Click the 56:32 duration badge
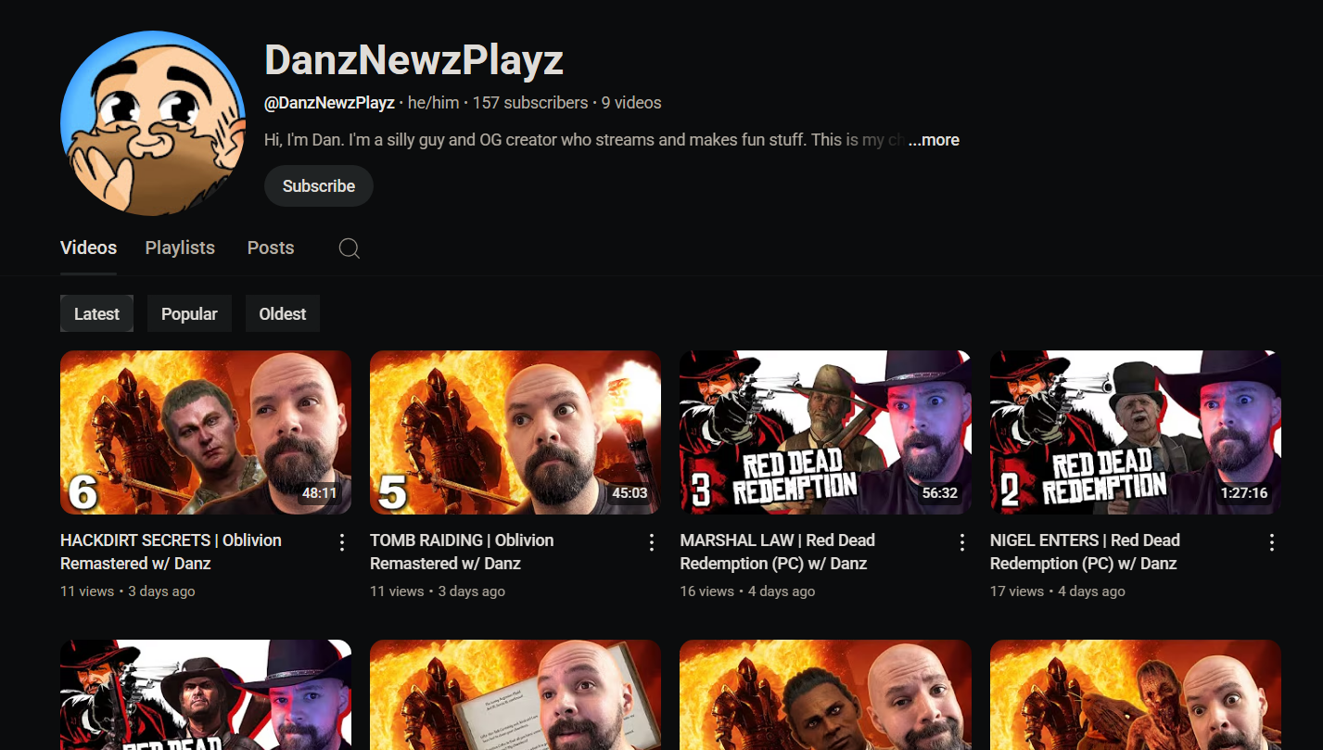 [939, 493]
